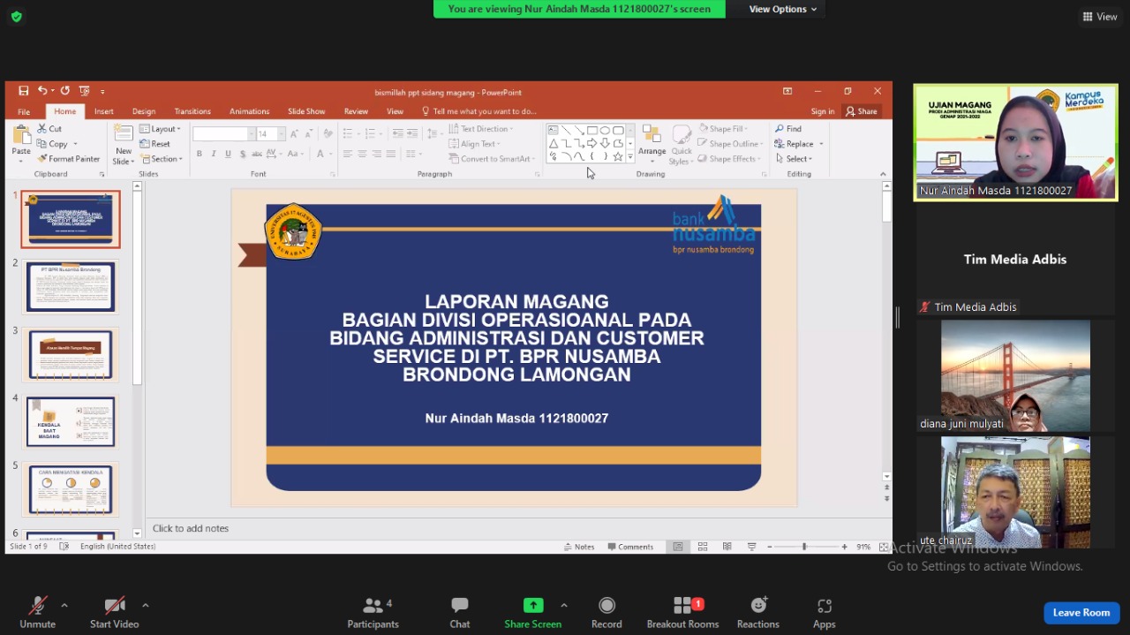Fit slide to current window icon
This screenshot has width=1130, height=635.
point(884,547)
